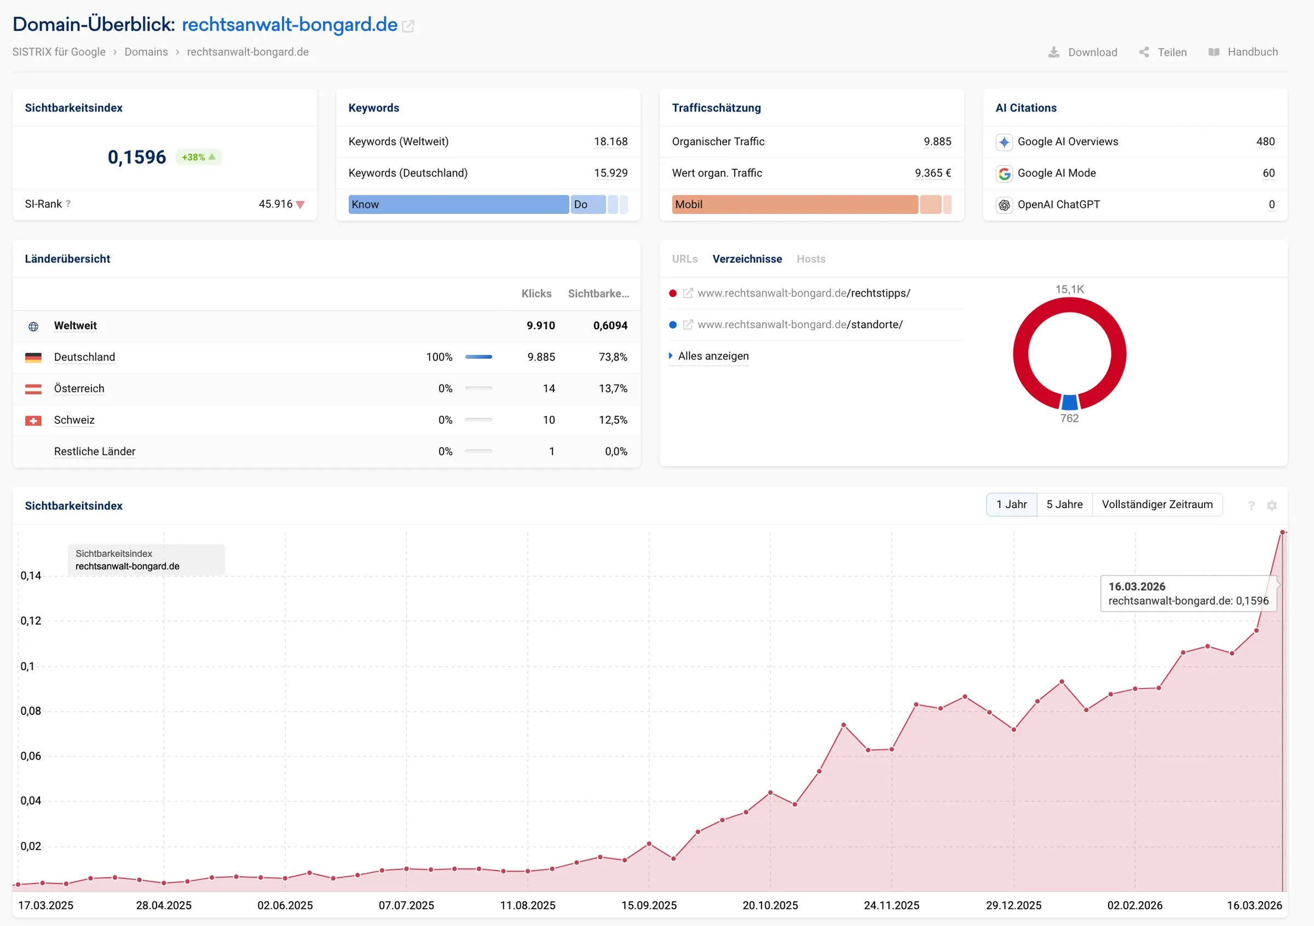
Task: Go to Domains breadcrumb
Action: [146, 52]
